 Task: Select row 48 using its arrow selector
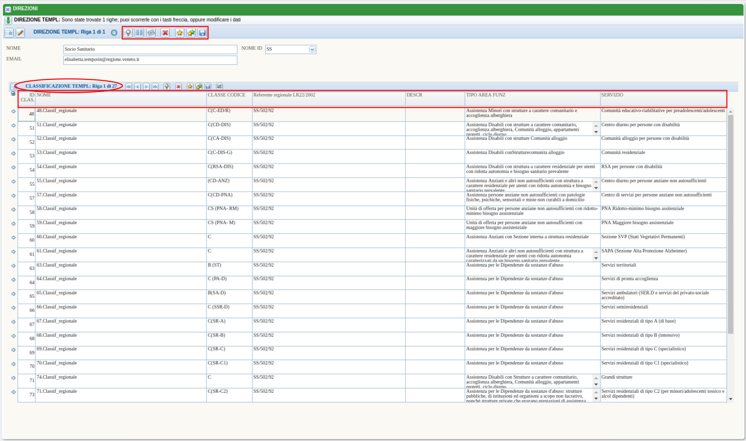(x=13, y=112)
